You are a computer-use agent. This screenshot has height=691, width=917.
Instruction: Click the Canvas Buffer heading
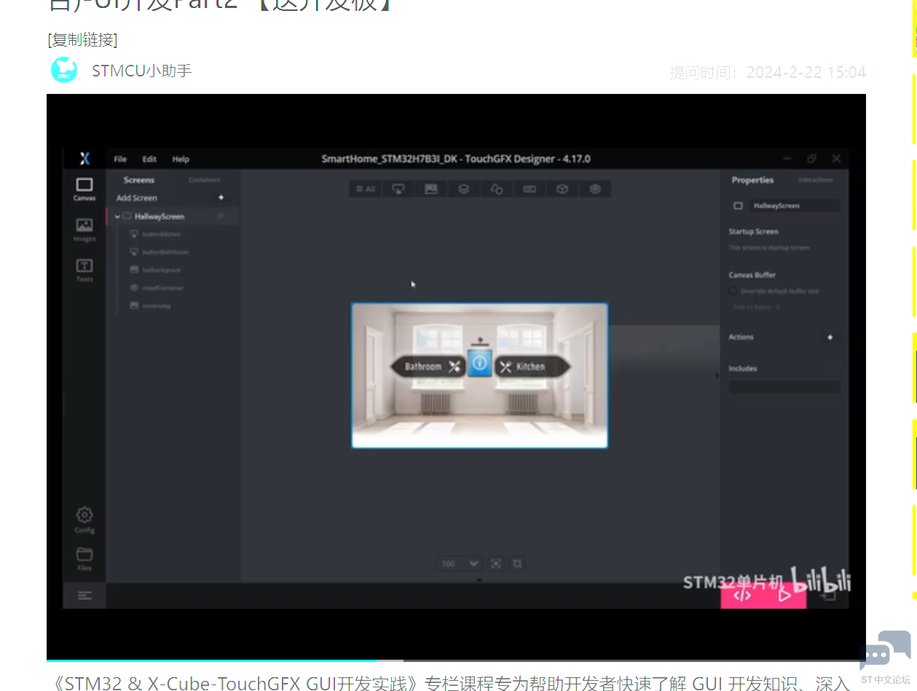coord(752,275)
